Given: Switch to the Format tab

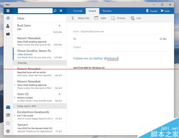Looking at the screenshot, I should pos(78,11).
